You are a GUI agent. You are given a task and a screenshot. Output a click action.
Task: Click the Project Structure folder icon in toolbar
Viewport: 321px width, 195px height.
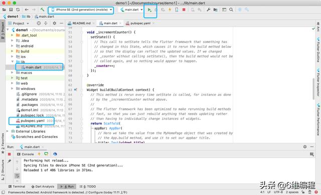click(215, 9)
